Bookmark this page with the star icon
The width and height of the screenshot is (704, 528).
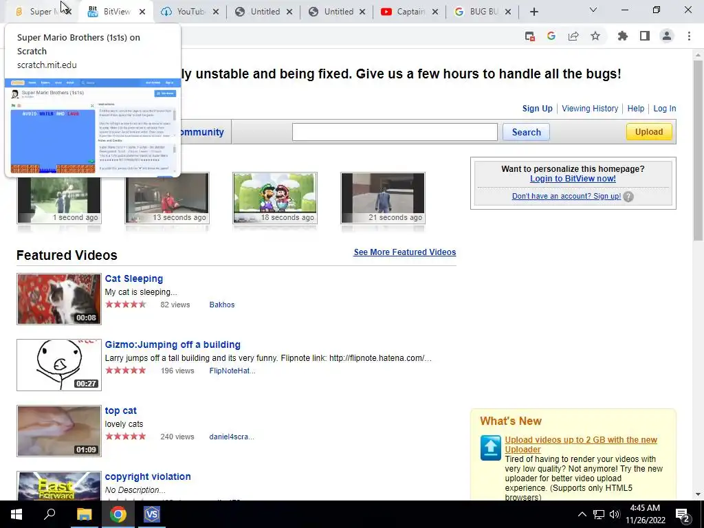(595, 36)
